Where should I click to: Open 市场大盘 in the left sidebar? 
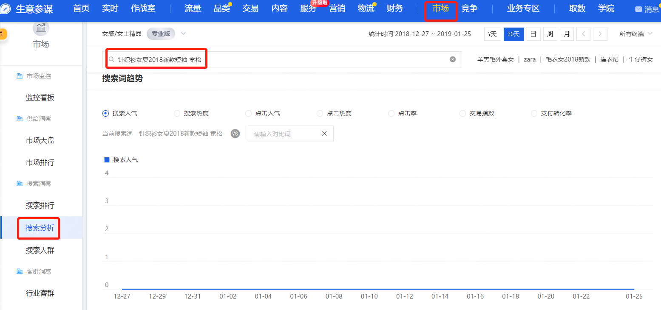(x=40, y=140)
